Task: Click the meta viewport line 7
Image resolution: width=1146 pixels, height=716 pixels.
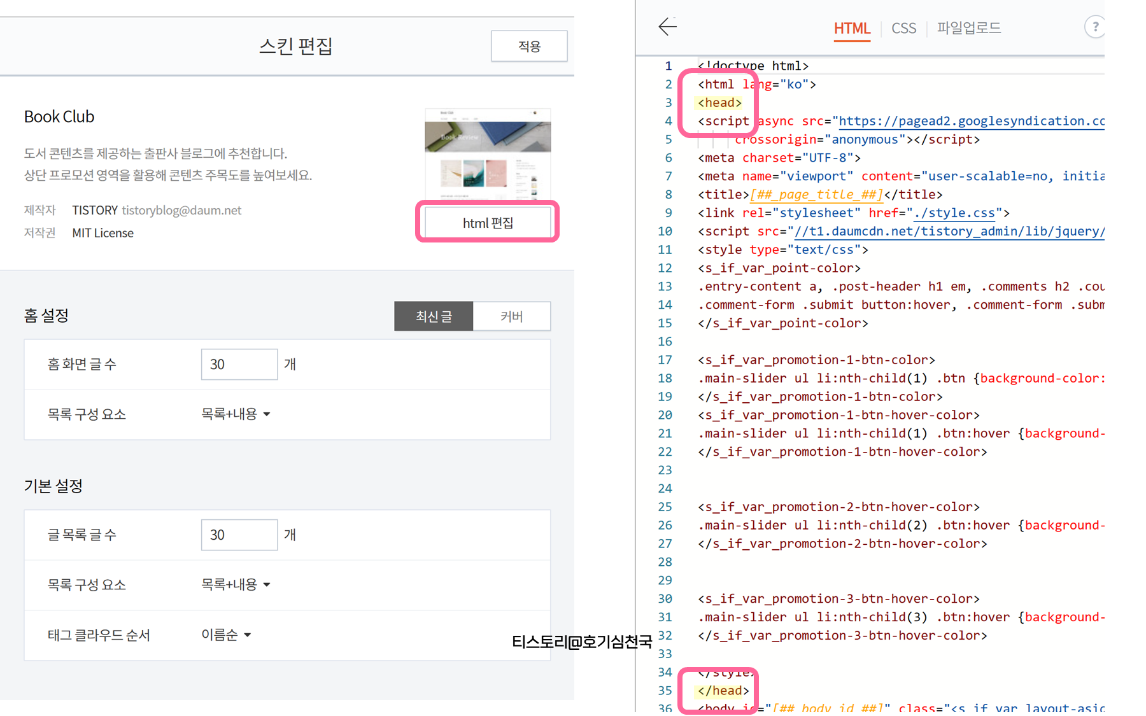Action: (x=901, y=176)
